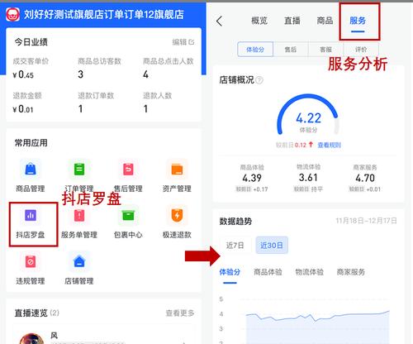This screenshot has height=344, width=413.
Task: Tap help icon beside 店铺概况
Action: pos(259,80)
